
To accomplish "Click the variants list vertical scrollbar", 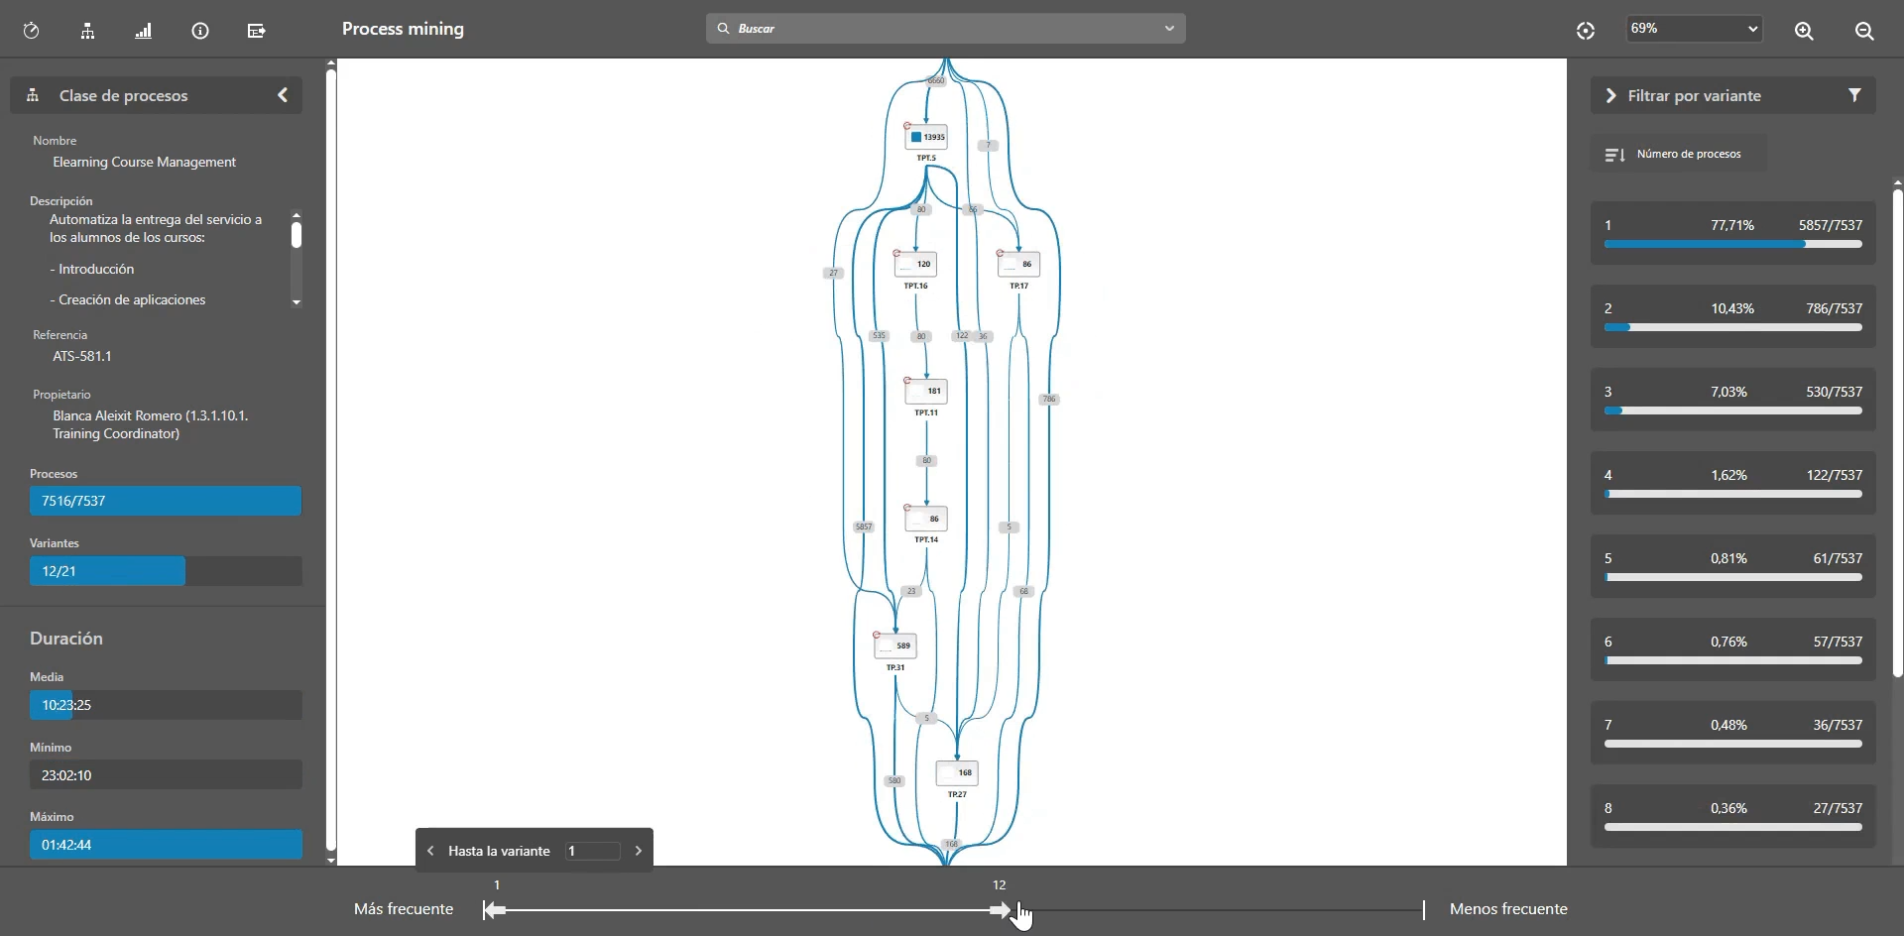I will click(1897, 431).
